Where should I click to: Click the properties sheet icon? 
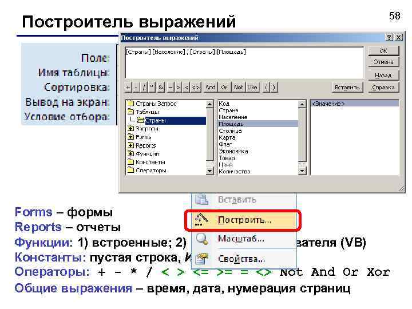[x=201, y=259]
